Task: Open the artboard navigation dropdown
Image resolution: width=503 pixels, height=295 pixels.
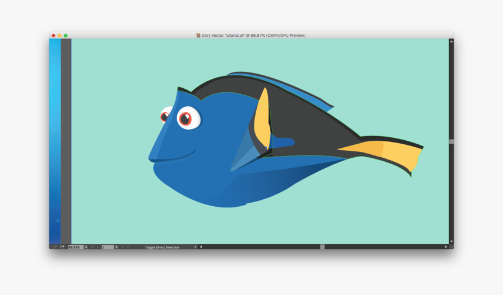Action: click(116, 247)
